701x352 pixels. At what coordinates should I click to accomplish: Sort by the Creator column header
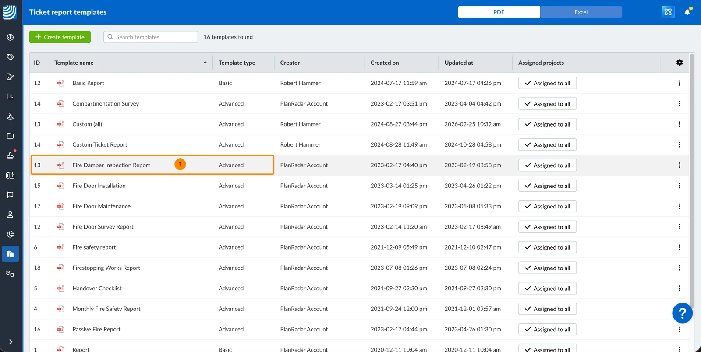click(x=290, y=63)
